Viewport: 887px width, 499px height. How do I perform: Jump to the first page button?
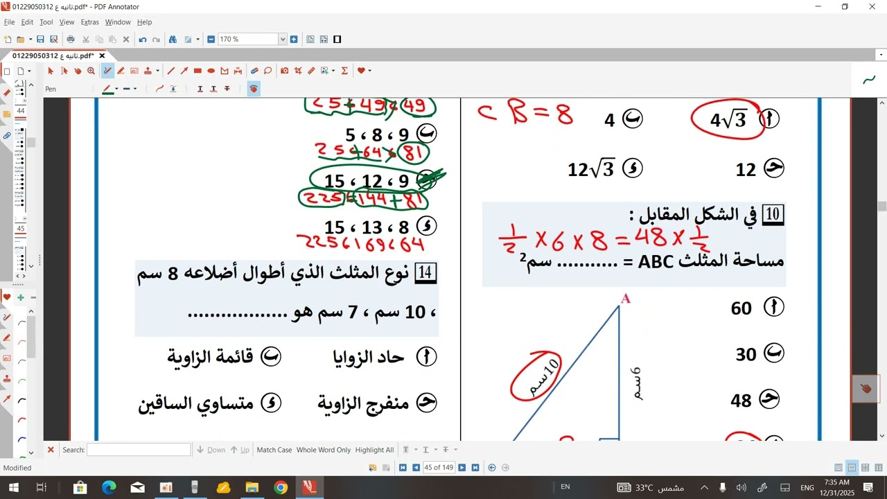coord(403,468)
